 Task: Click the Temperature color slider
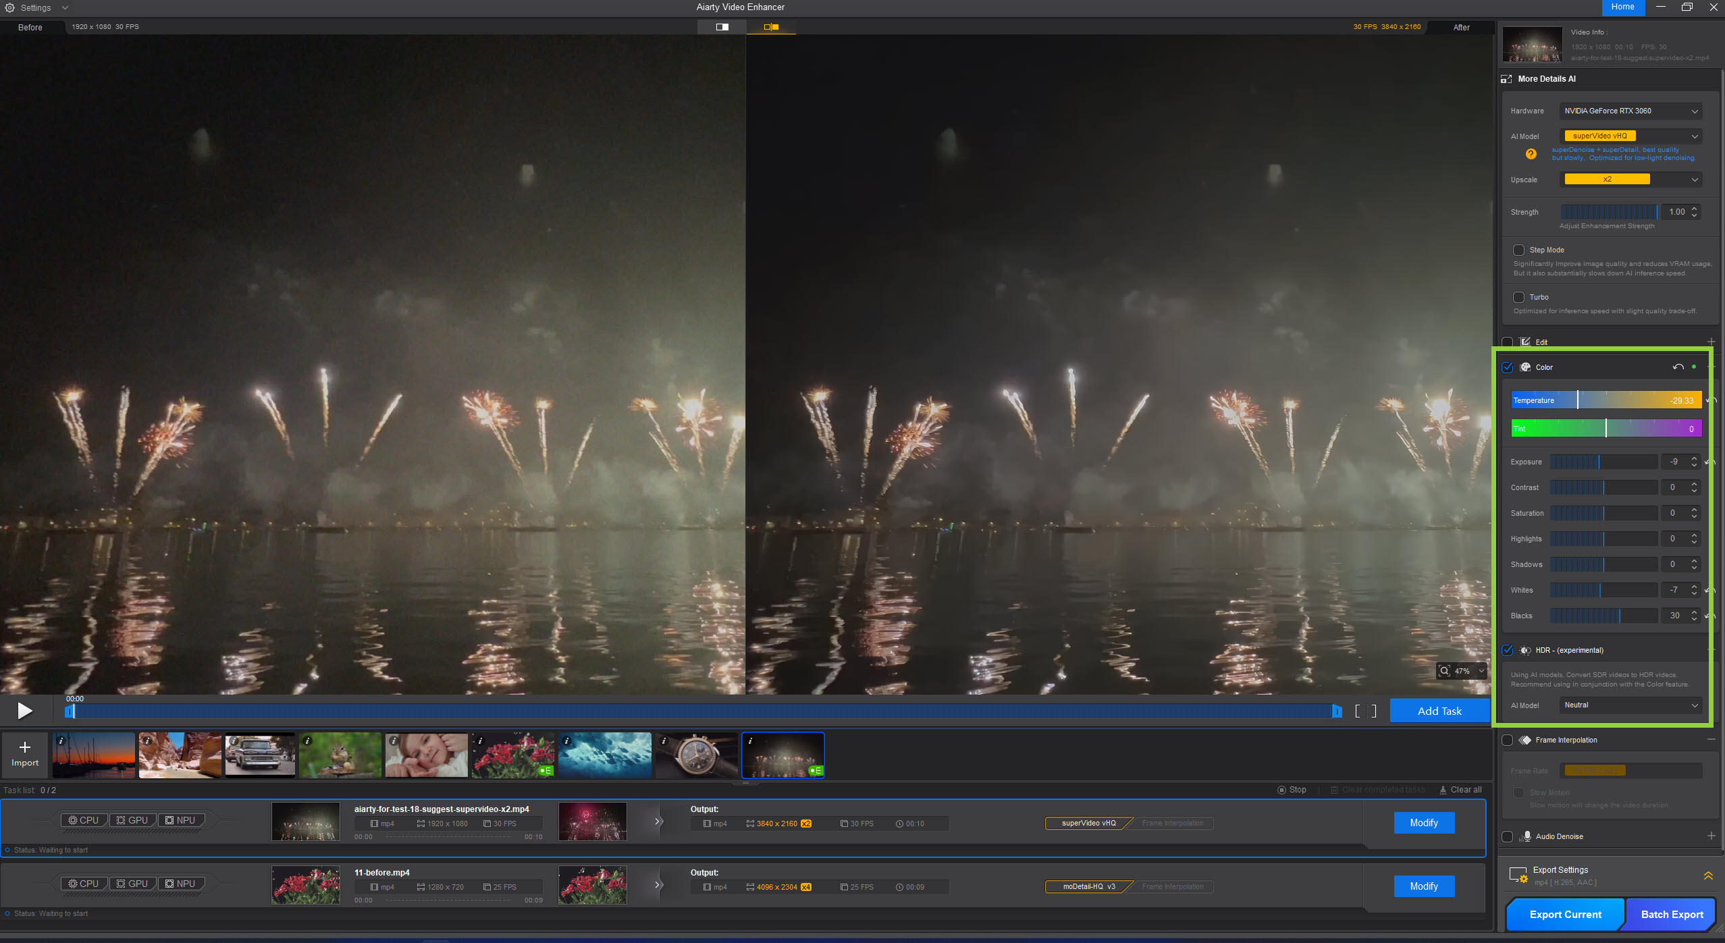[x=1605, y=400]
